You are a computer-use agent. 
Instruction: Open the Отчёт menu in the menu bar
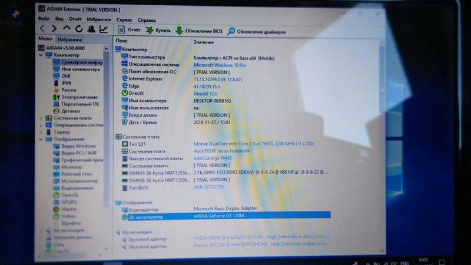point(75,19)
